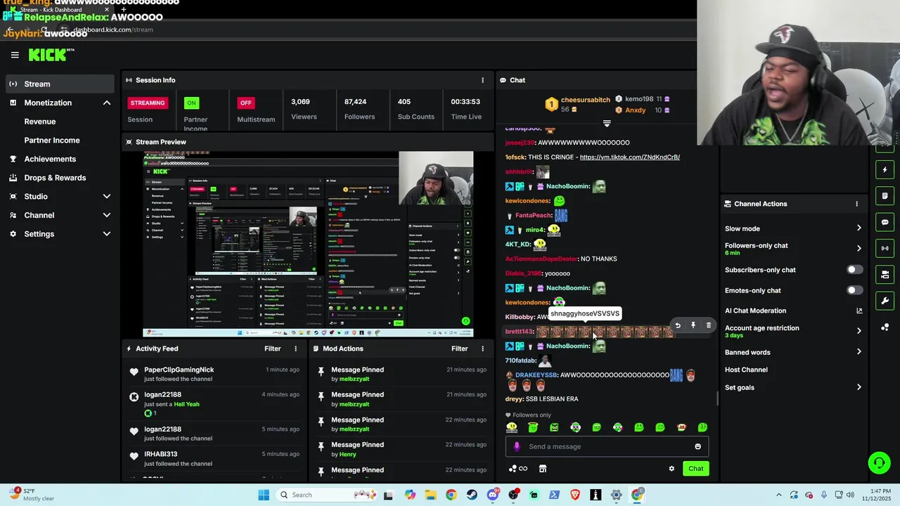Open Set goals chevron
Screen dimensions: 900x506
pyautogui.click(x=859, y=387)
